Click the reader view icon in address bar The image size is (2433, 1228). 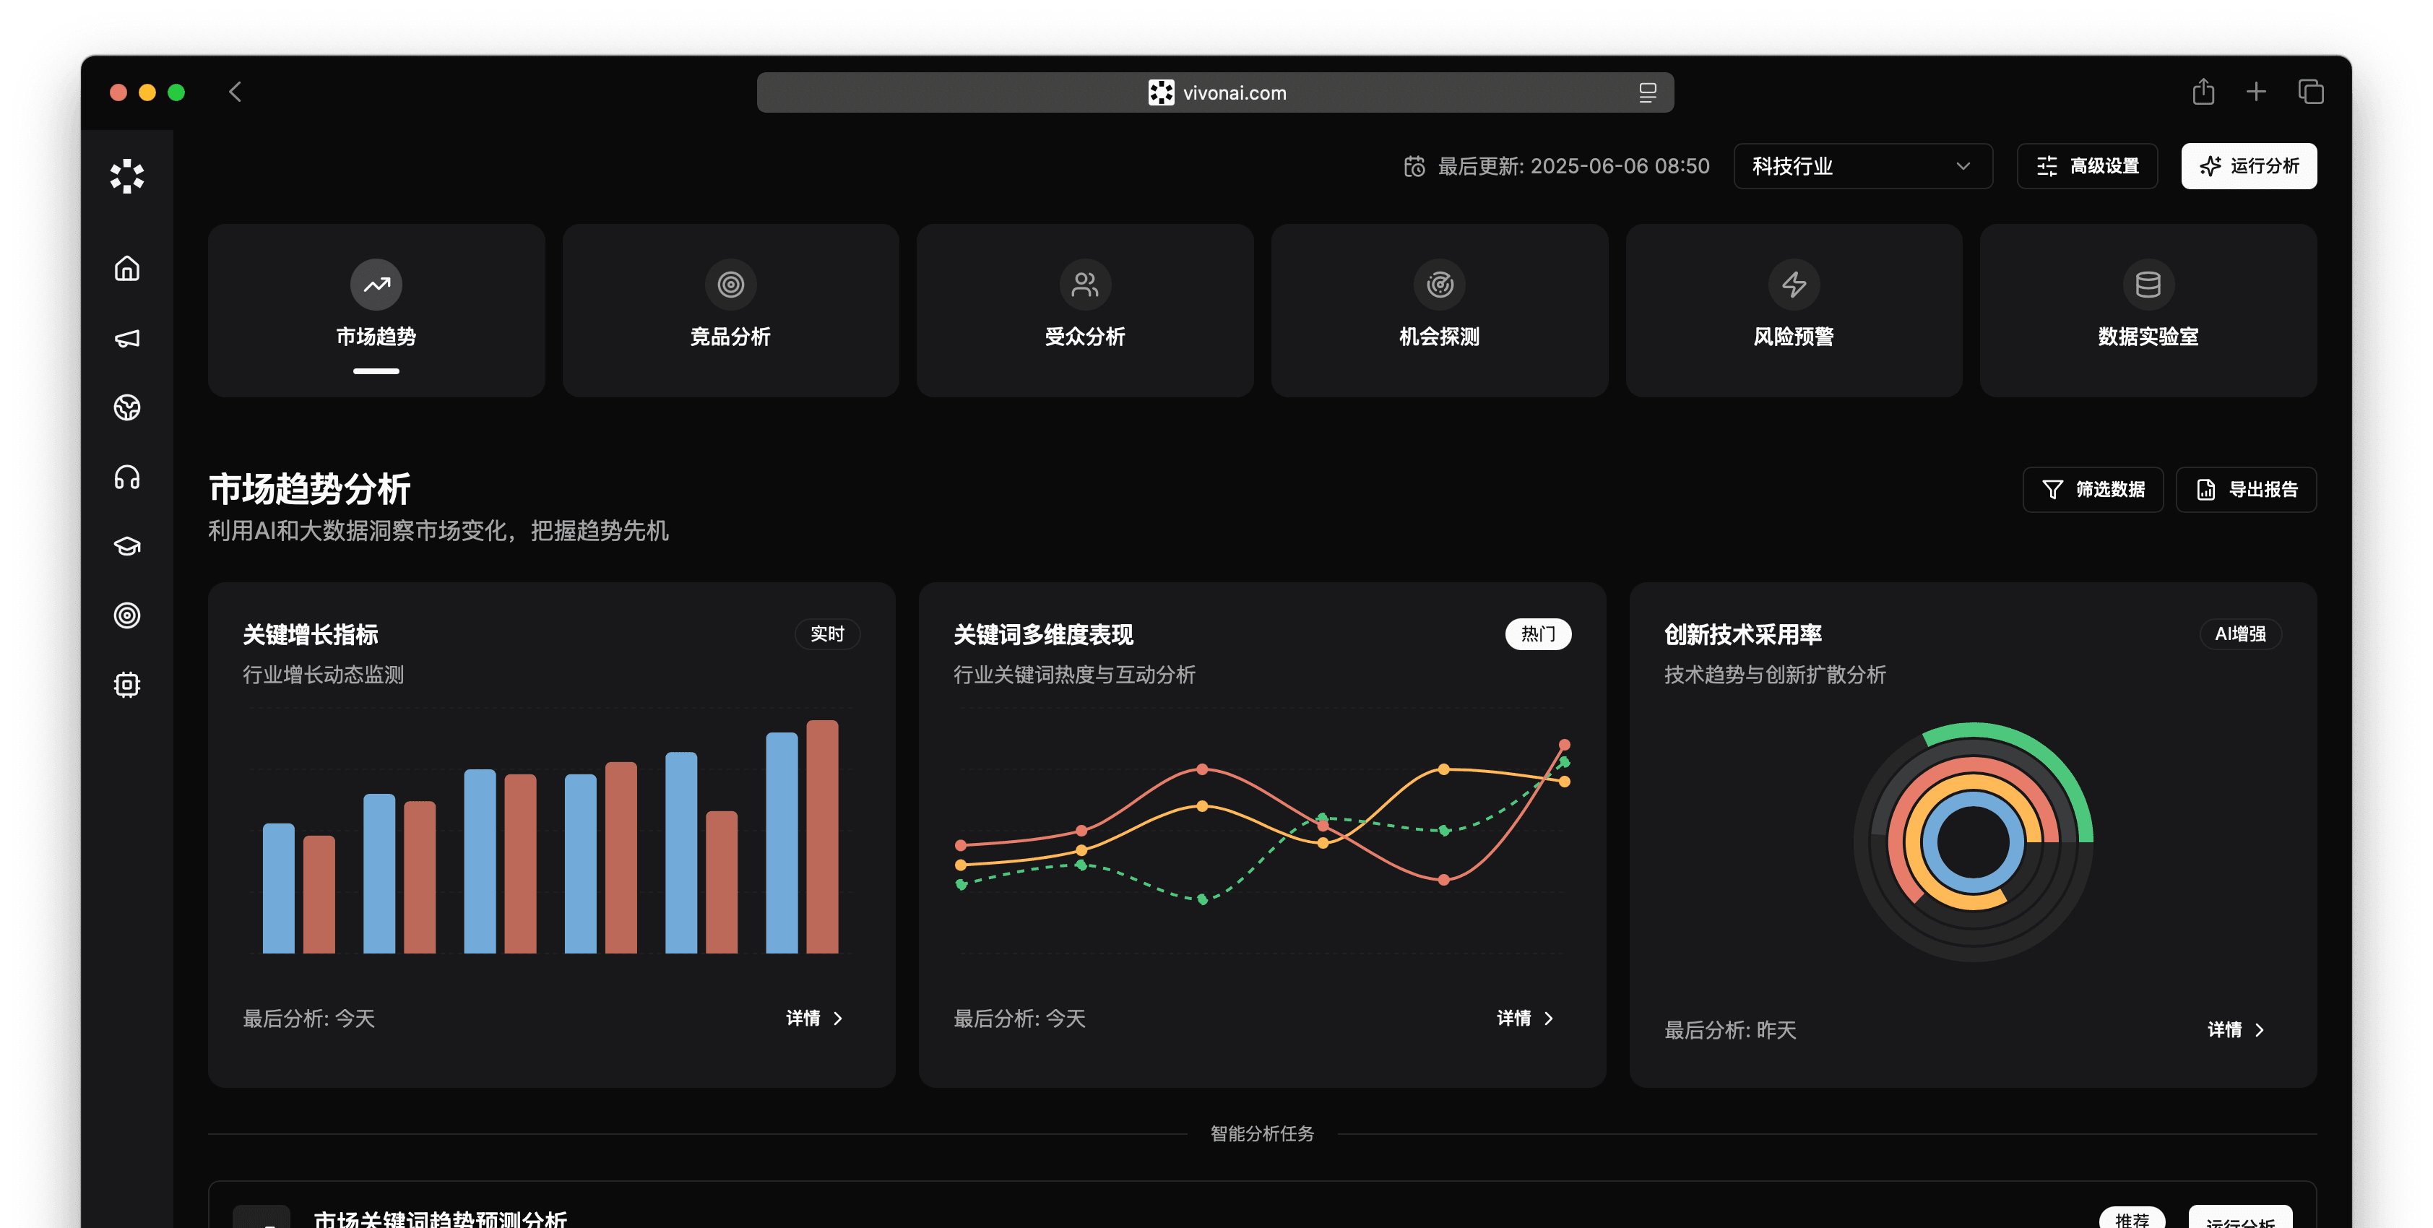coord(1647,92)
